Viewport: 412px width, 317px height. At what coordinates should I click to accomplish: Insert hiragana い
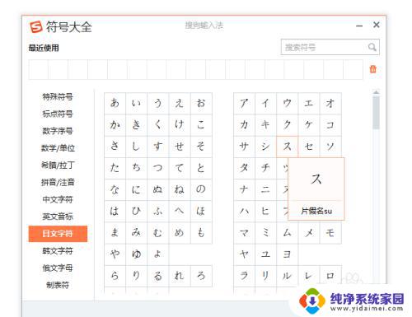[137, 103]
